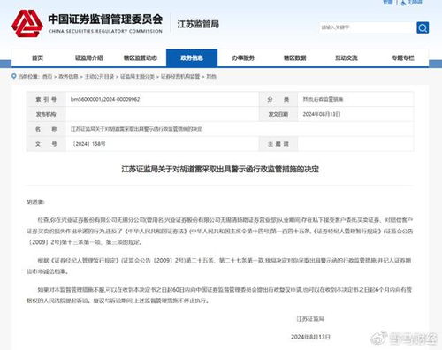The image size is (442, 350).
Task: Open the 互动交流 navigation tab
Action: click(x=347, y=58)
